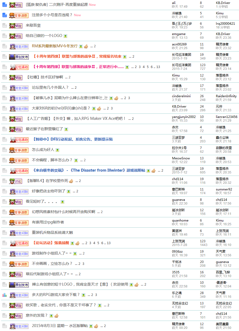Open the thread 重装机兵物品系统请大触
The image size is (239, 331).
(x=52, y=233)
